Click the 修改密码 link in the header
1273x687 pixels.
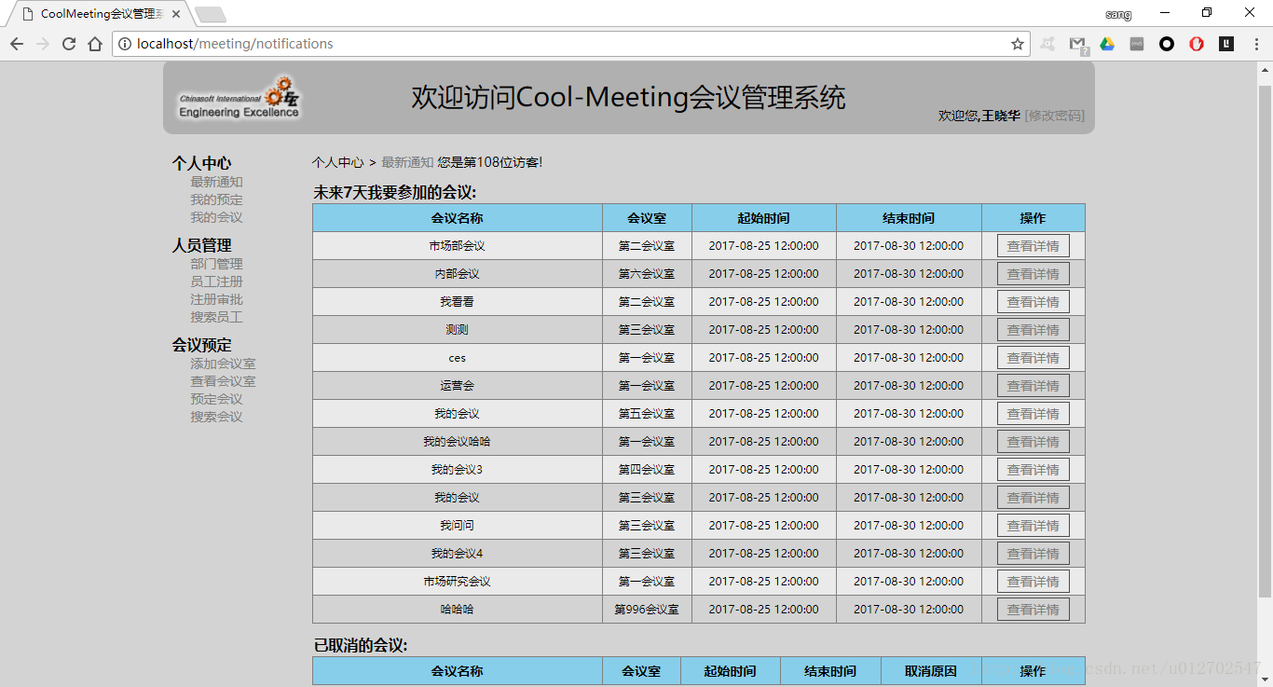tap(1054, 116)
